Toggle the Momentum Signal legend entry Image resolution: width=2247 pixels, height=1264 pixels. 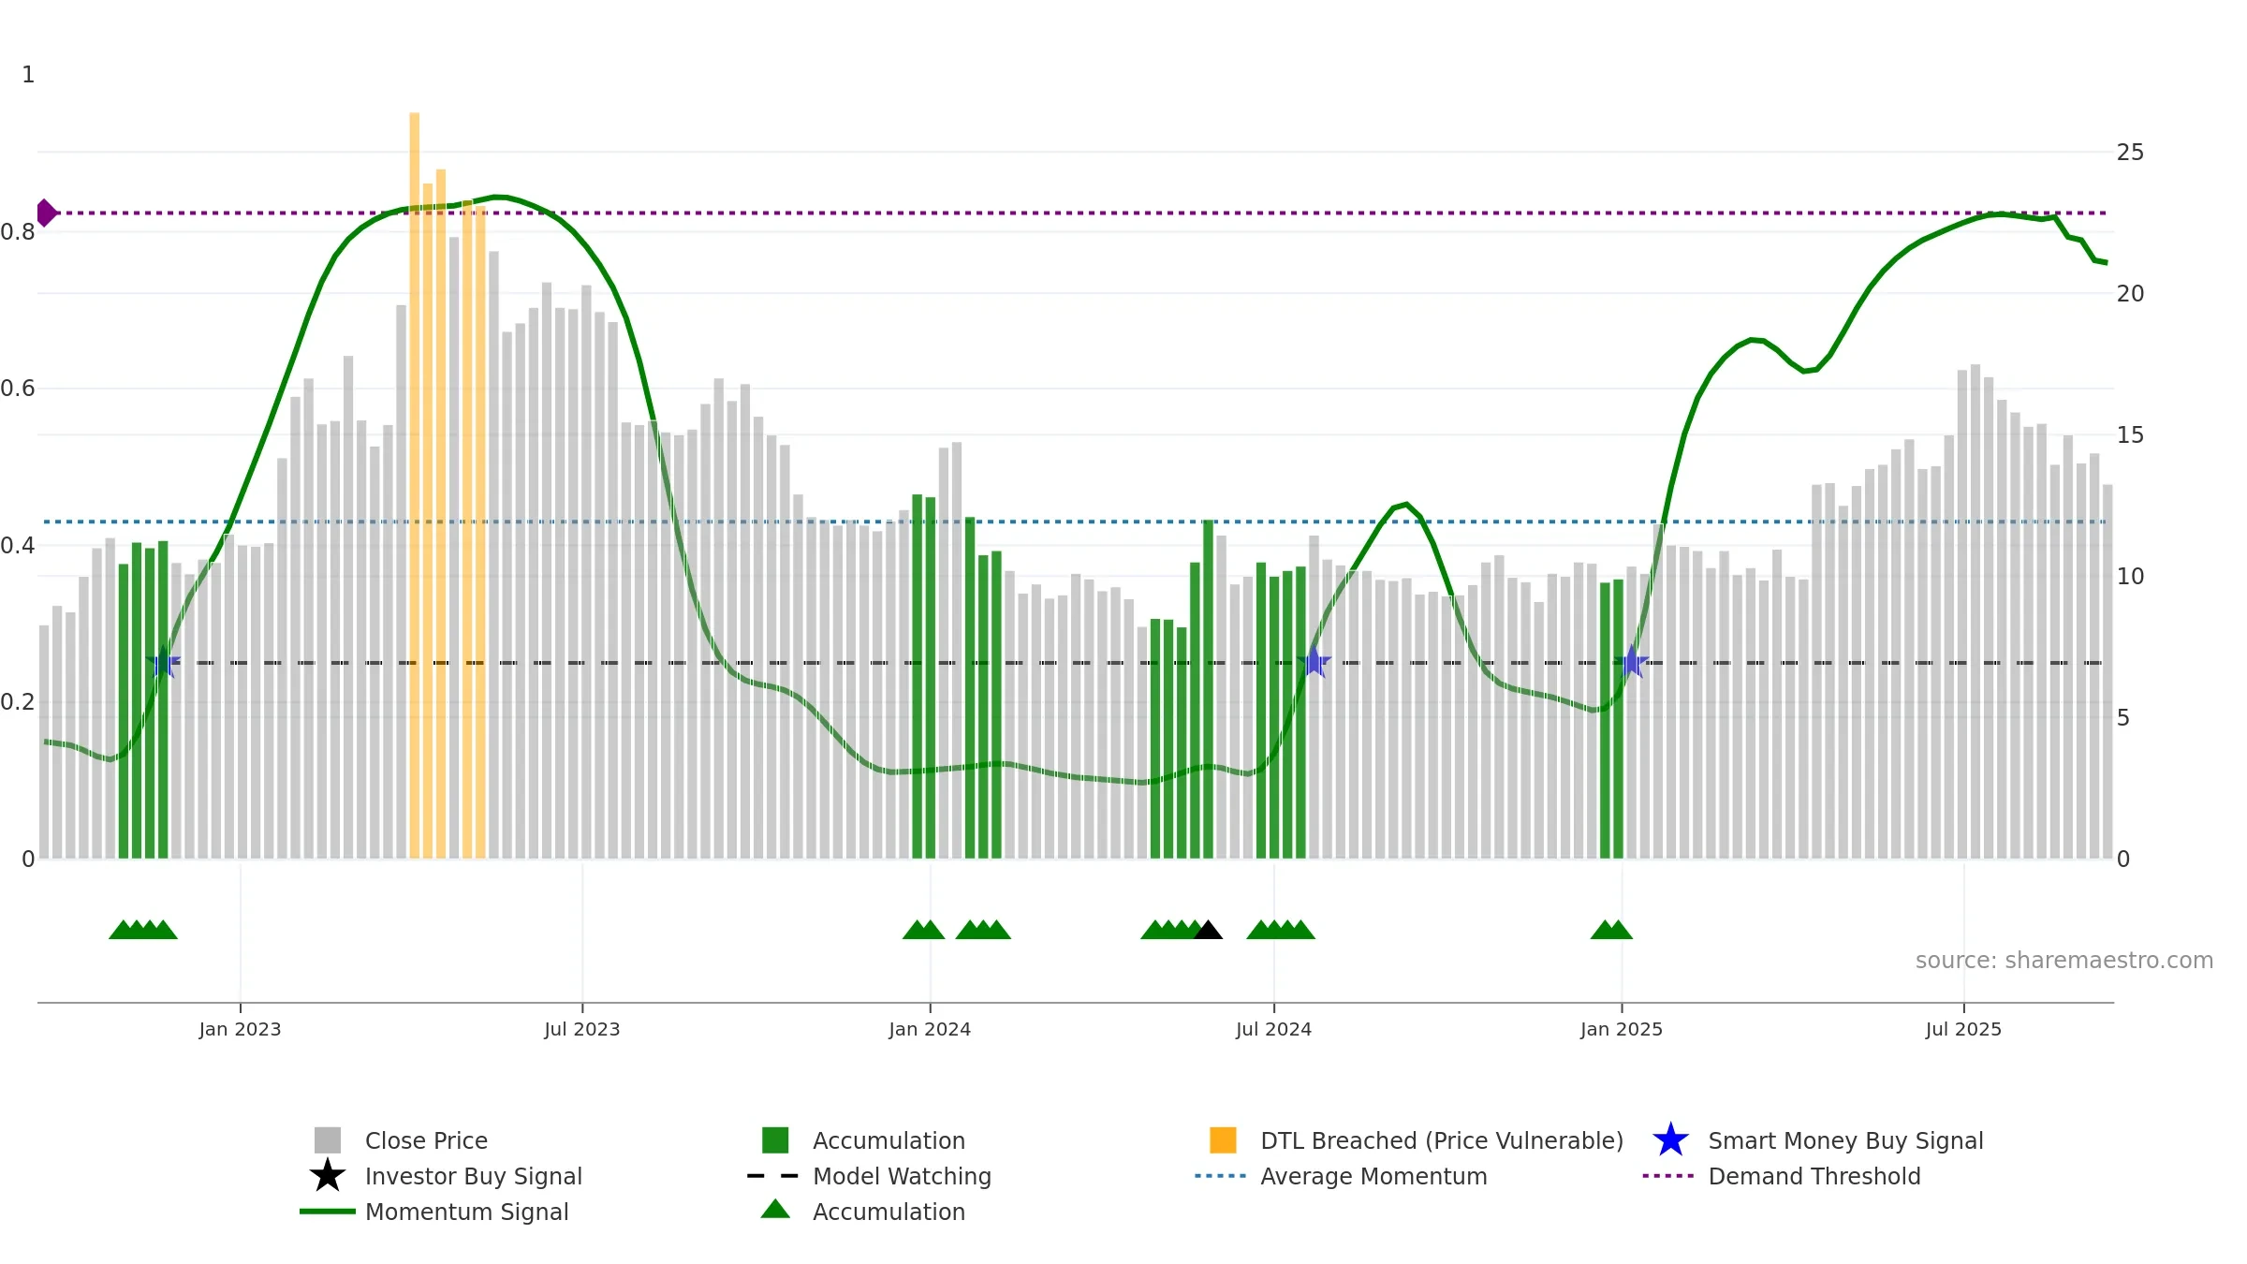tap(434, 1212)
